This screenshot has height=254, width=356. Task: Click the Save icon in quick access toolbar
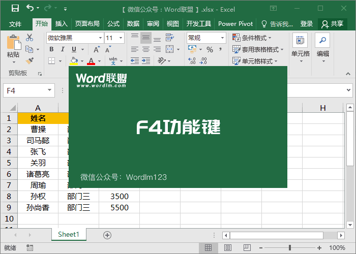pos(15,9)
